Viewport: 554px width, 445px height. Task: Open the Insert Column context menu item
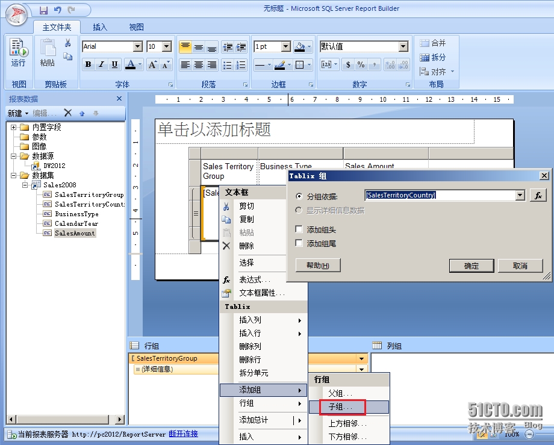(x=263, y=320)
